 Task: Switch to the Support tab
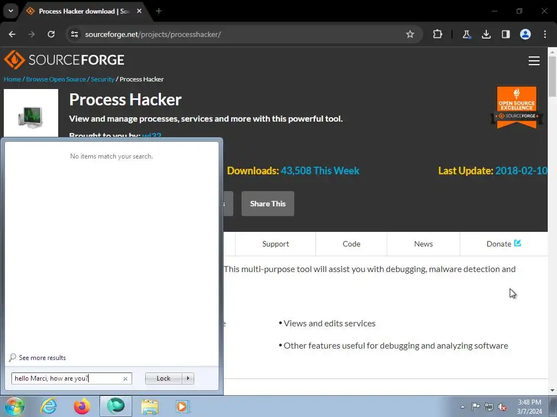click(x=276, y=244)
